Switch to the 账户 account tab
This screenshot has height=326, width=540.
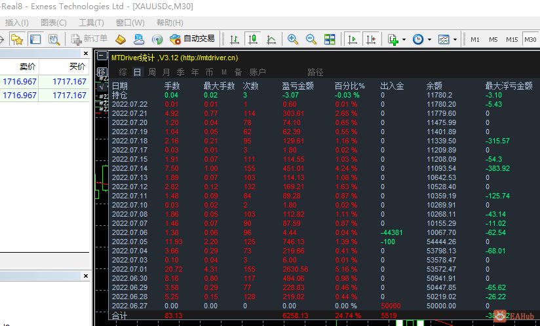[x=258, y=72]
